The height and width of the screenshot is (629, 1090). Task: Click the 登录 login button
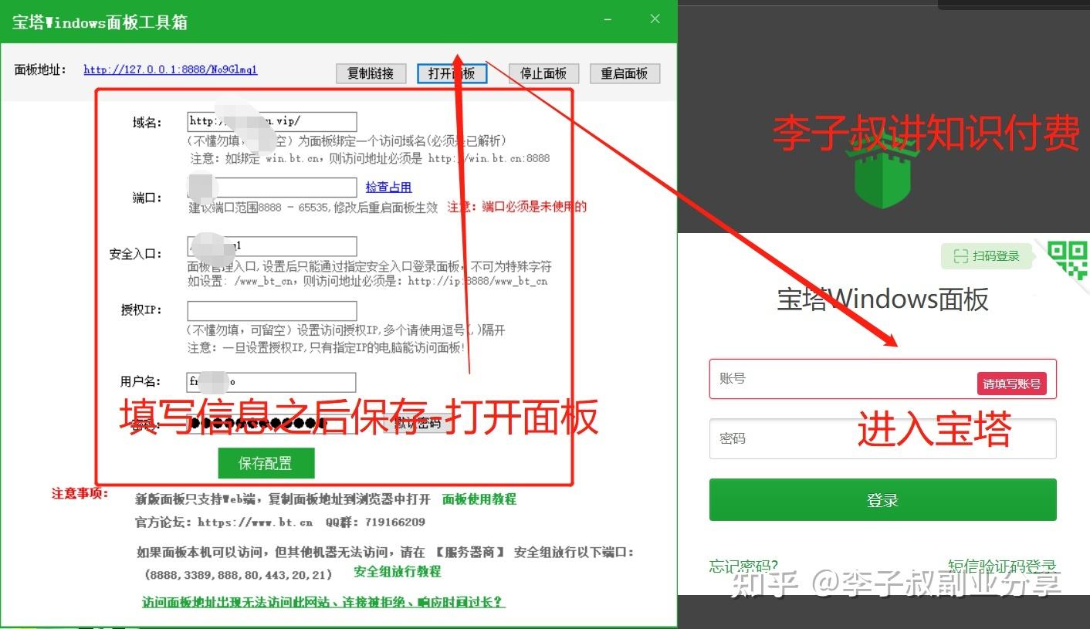point(882,499)
